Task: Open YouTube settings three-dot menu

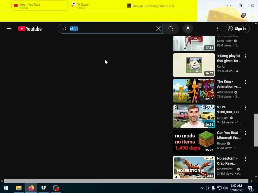Action: [x=218, y=29]
